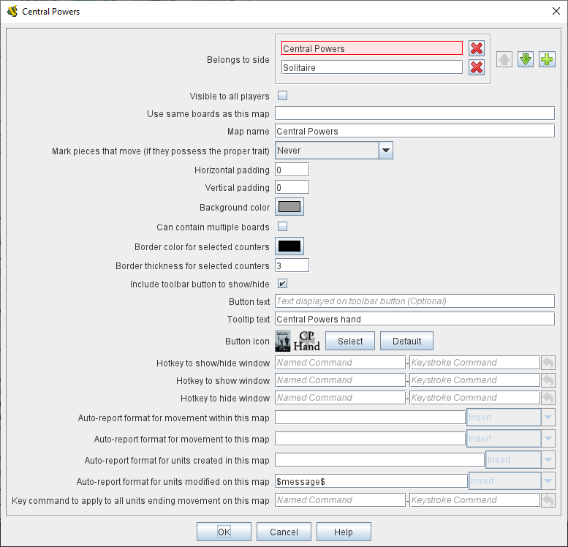Viewport: 568px width, 547px height.
Task: Click the CP Hand button icon preview
Action: click(298, 341)
